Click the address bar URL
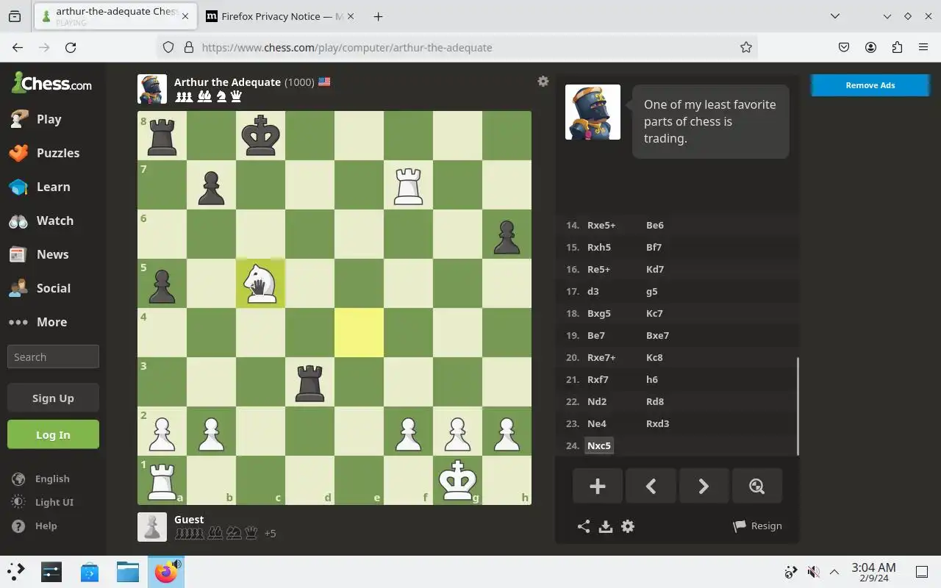Viewport: 941px width, 588px height. click(347, 47)
